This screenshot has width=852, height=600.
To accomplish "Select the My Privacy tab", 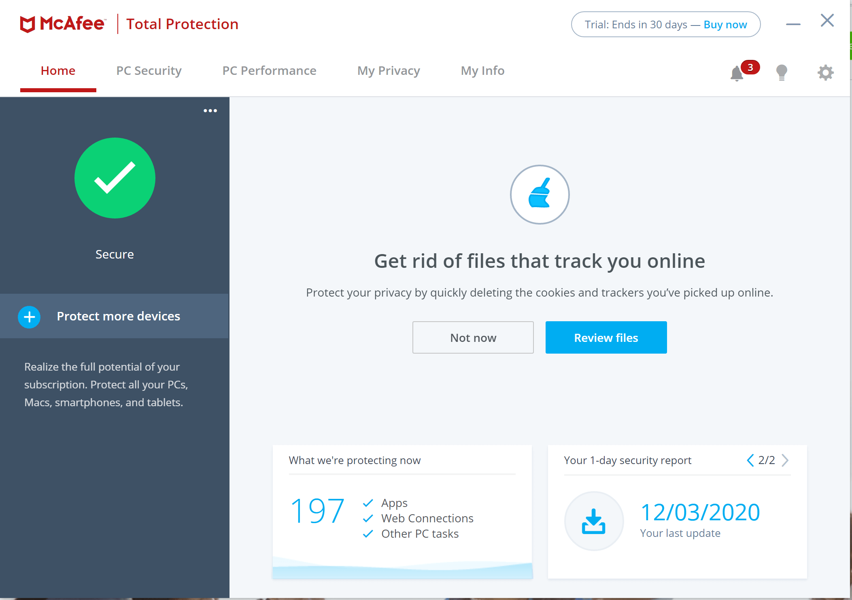I will click(x=388, y=71).
